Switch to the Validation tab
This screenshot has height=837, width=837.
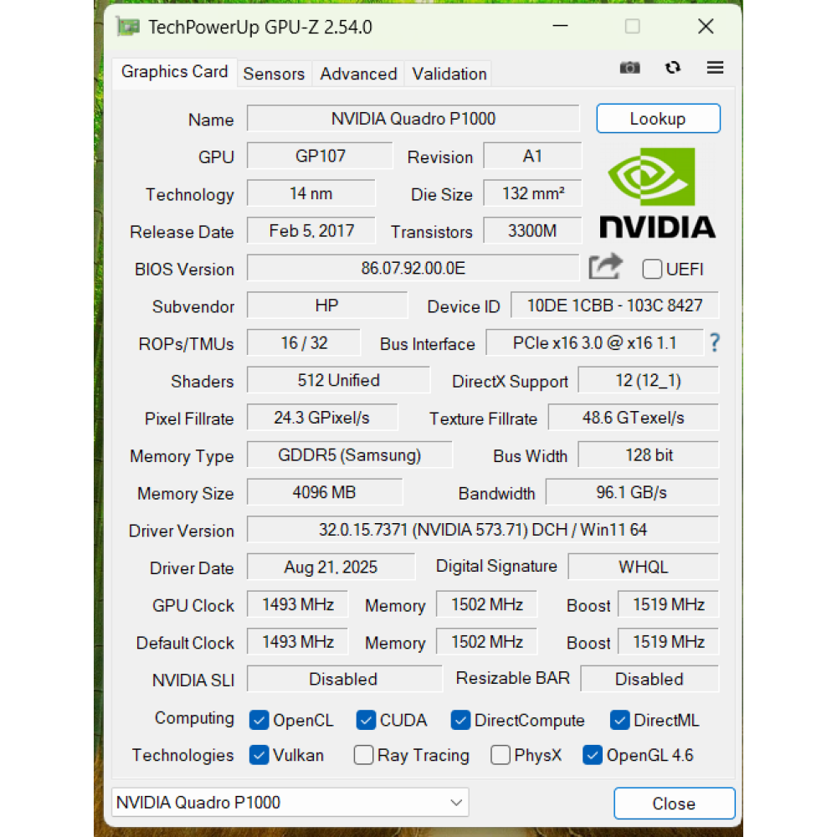(x=449, y=74)
